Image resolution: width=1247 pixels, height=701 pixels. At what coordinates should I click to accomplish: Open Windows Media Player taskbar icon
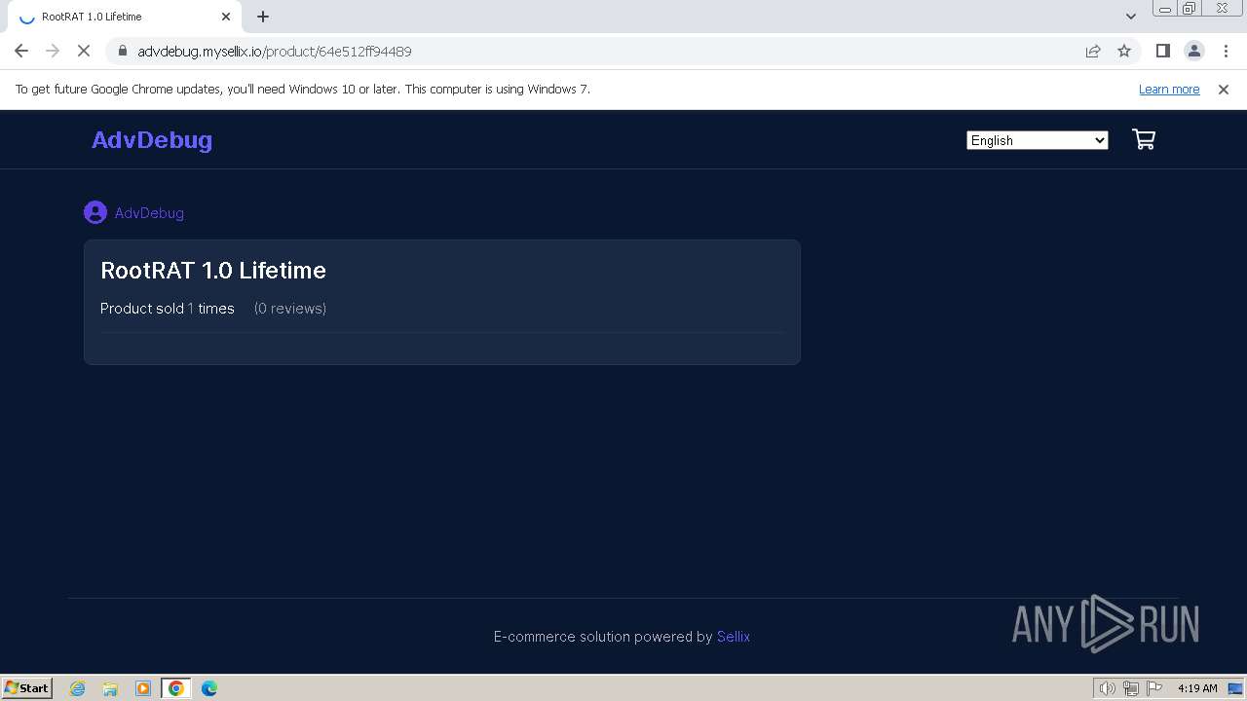point(143,688)
